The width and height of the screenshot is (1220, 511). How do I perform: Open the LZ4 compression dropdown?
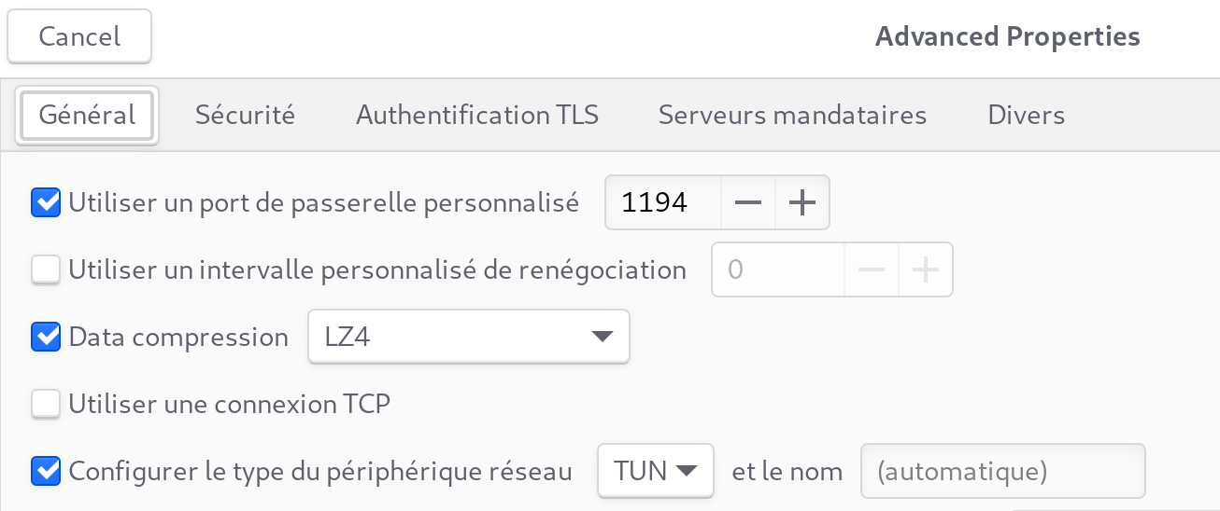[x=468, y=337]
